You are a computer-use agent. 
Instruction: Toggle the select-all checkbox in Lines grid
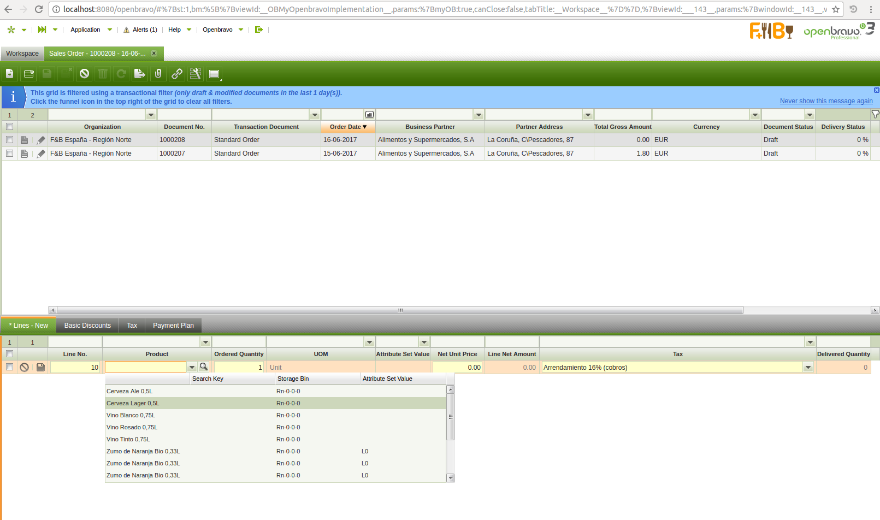click(9, 354)
